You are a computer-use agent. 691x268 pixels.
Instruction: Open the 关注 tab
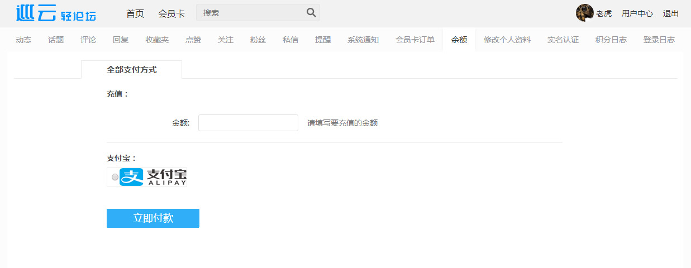tap(226, 40)
